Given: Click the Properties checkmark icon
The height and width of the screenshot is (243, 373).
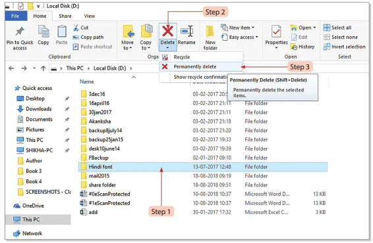Looking at the screenshot, I should click(x=276, y=32).
